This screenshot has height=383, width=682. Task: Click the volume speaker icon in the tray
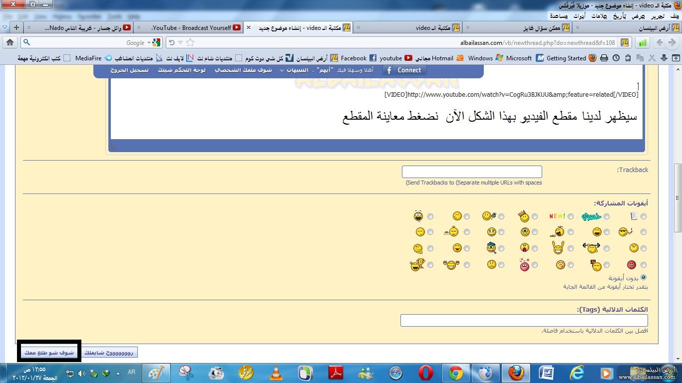click(81, 373)
